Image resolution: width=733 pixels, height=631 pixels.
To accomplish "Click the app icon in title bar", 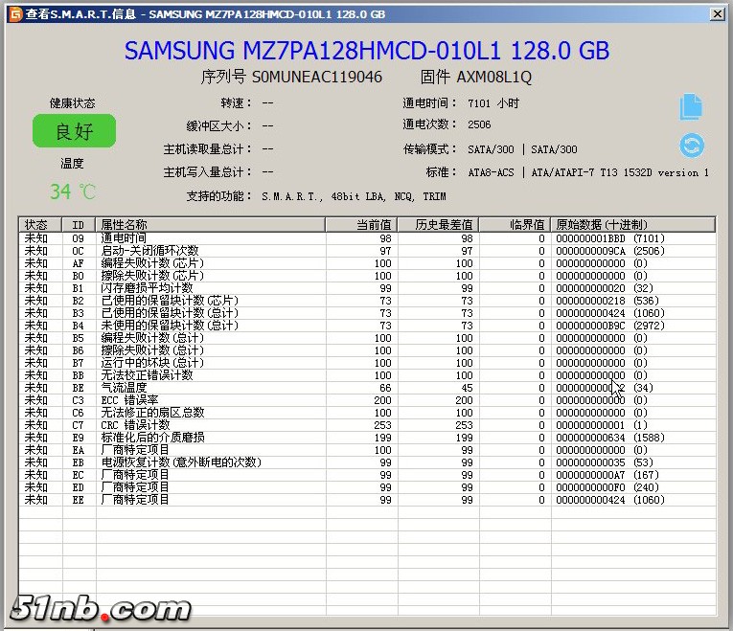I will [11, 14].
